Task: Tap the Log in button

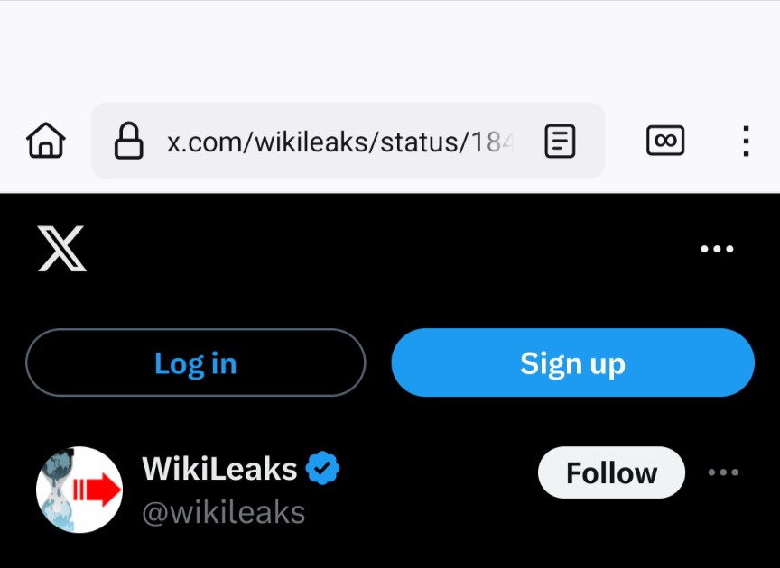Action: (x=196, y=362)
